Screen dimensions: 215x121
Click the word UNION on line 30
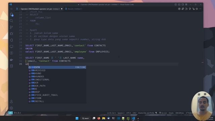tap(29, 48)
